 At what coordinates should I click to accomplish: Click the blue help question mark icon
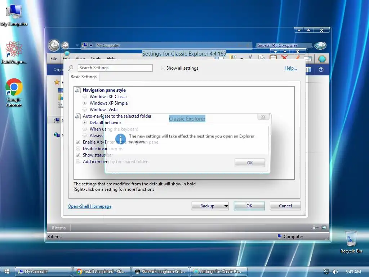pos(321,70)
